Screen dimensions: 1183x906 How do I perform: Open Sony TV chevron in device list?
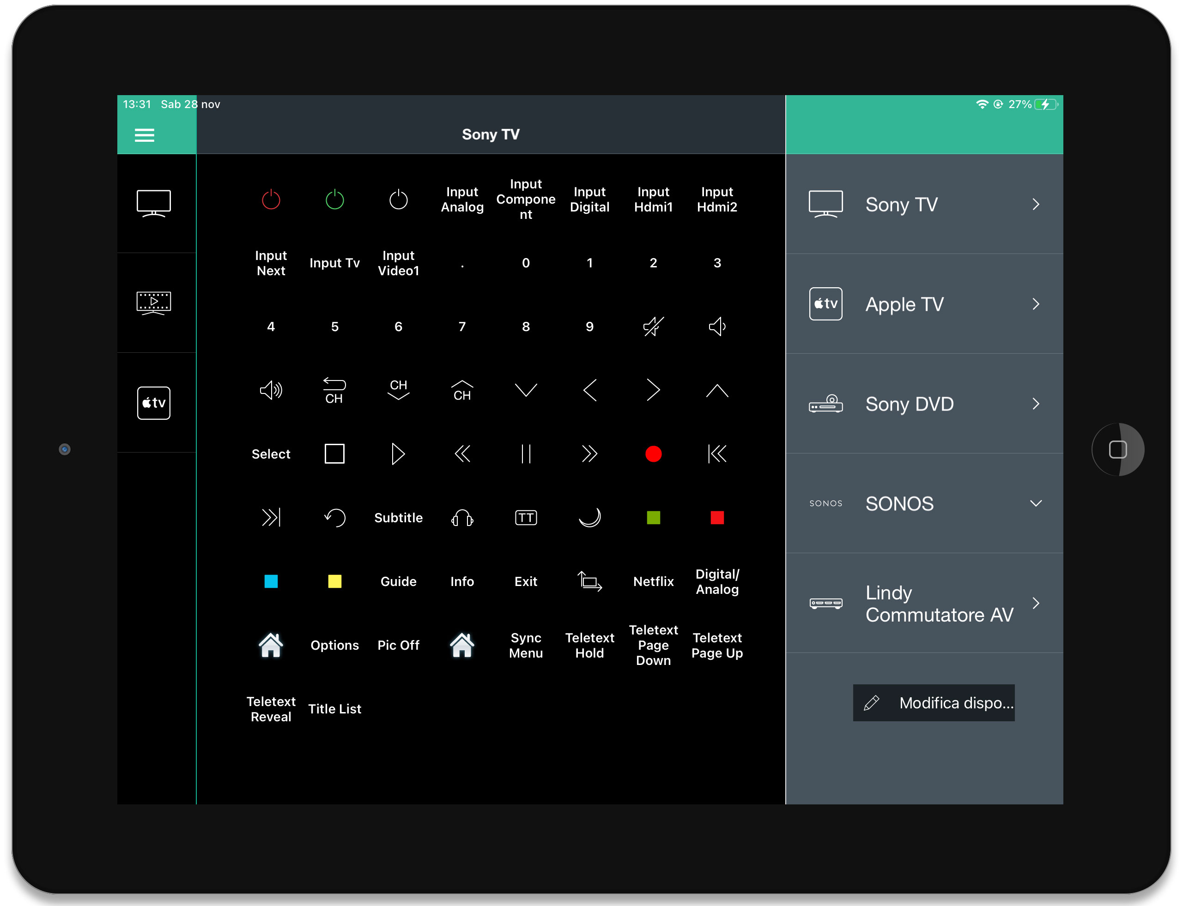1035,205
